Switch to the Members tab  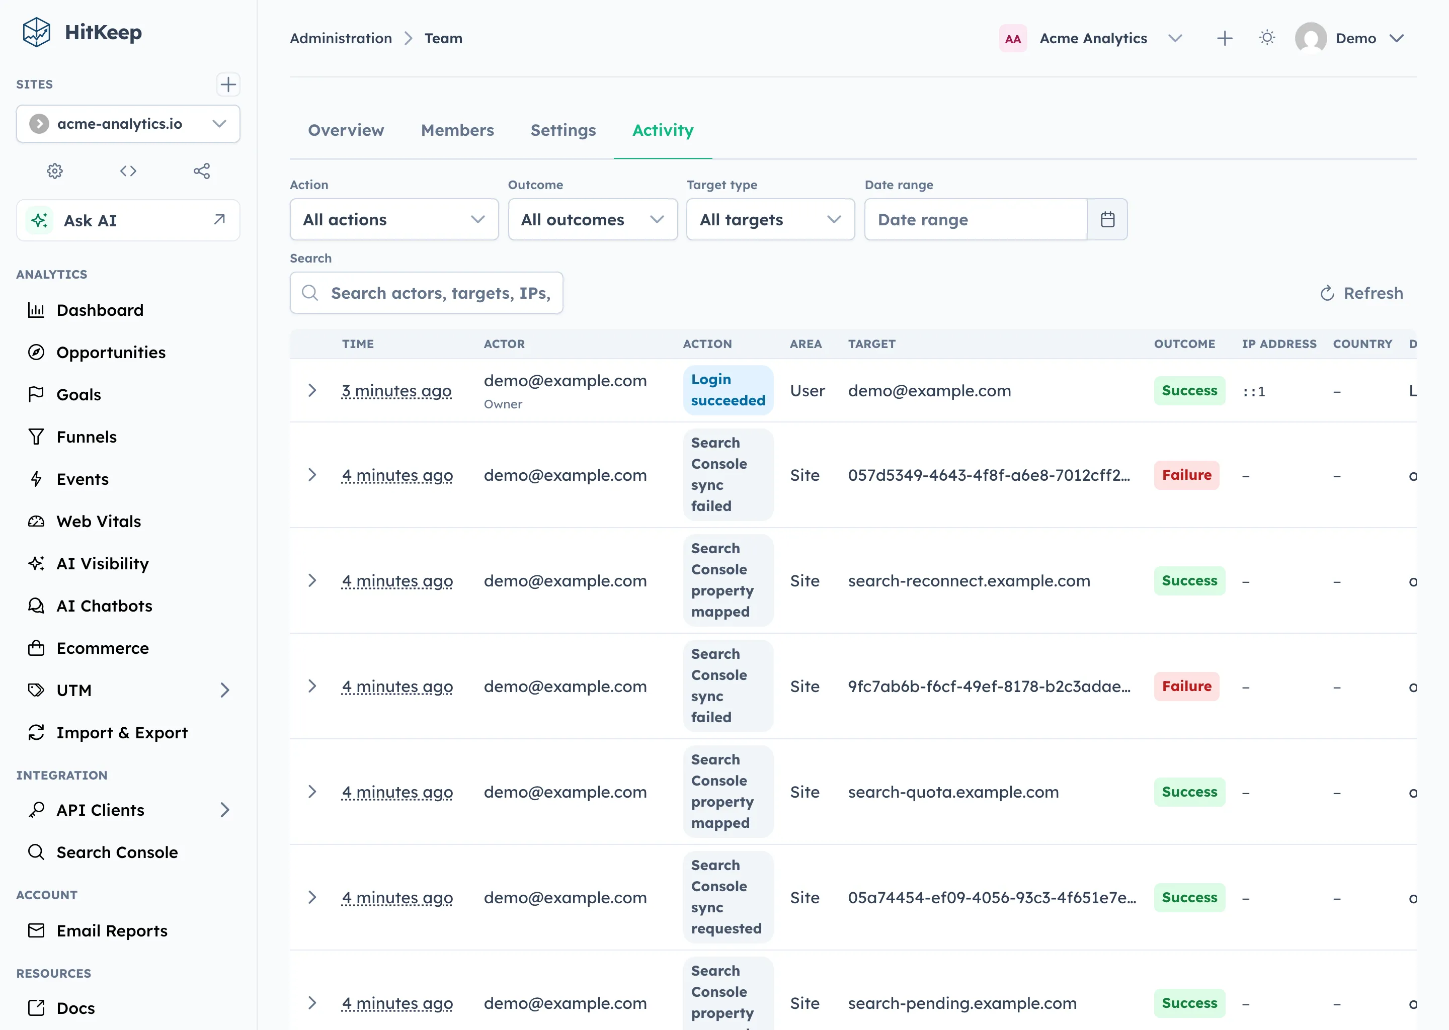[457, 130]
